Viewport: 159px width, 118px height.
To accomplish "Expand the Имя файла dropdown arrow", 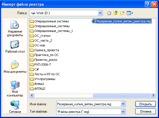I will (123, 104).
